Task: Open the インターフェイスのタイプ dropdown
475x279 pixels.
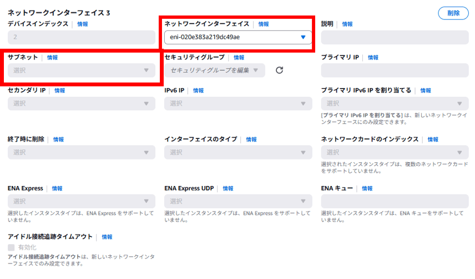Action: (x=238, y=152)
